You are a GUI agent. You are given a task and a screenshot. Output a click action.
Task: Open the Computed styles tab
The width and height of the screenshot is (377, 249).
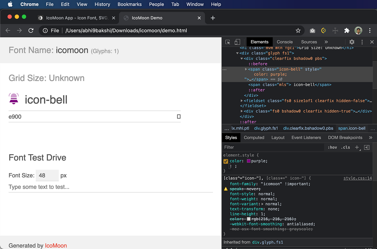(254, 138)
